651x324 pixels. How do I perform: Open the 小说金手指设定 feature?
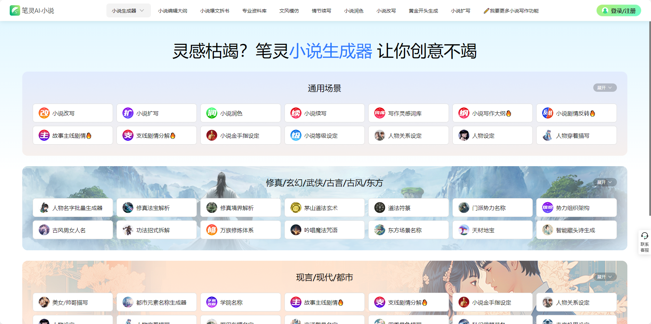240,135
